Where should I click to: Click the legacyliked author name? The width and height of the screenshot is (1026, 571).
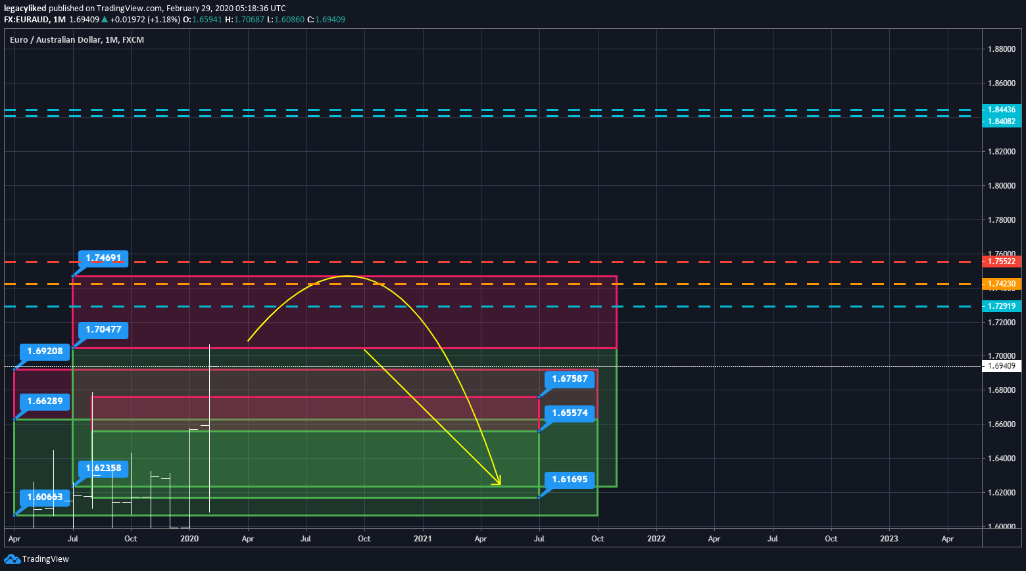pos(25,9)
